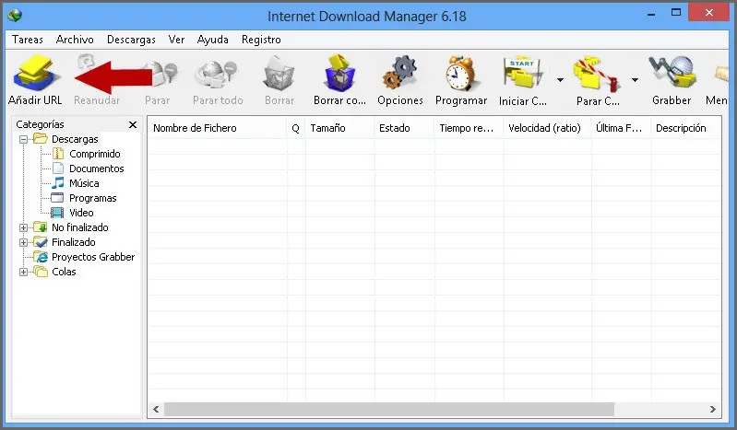
Task: Expand the Finalizado tree node
Action: [23, 243]
